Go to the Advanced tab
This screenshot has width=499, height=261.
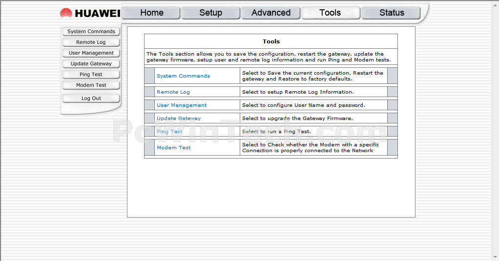(271, 13)
